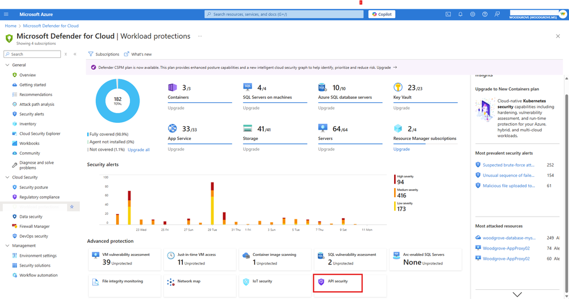This screenshot has width=569, height=299.
Task: Click the Security solutions icon
Action: [x=14, y=265]
